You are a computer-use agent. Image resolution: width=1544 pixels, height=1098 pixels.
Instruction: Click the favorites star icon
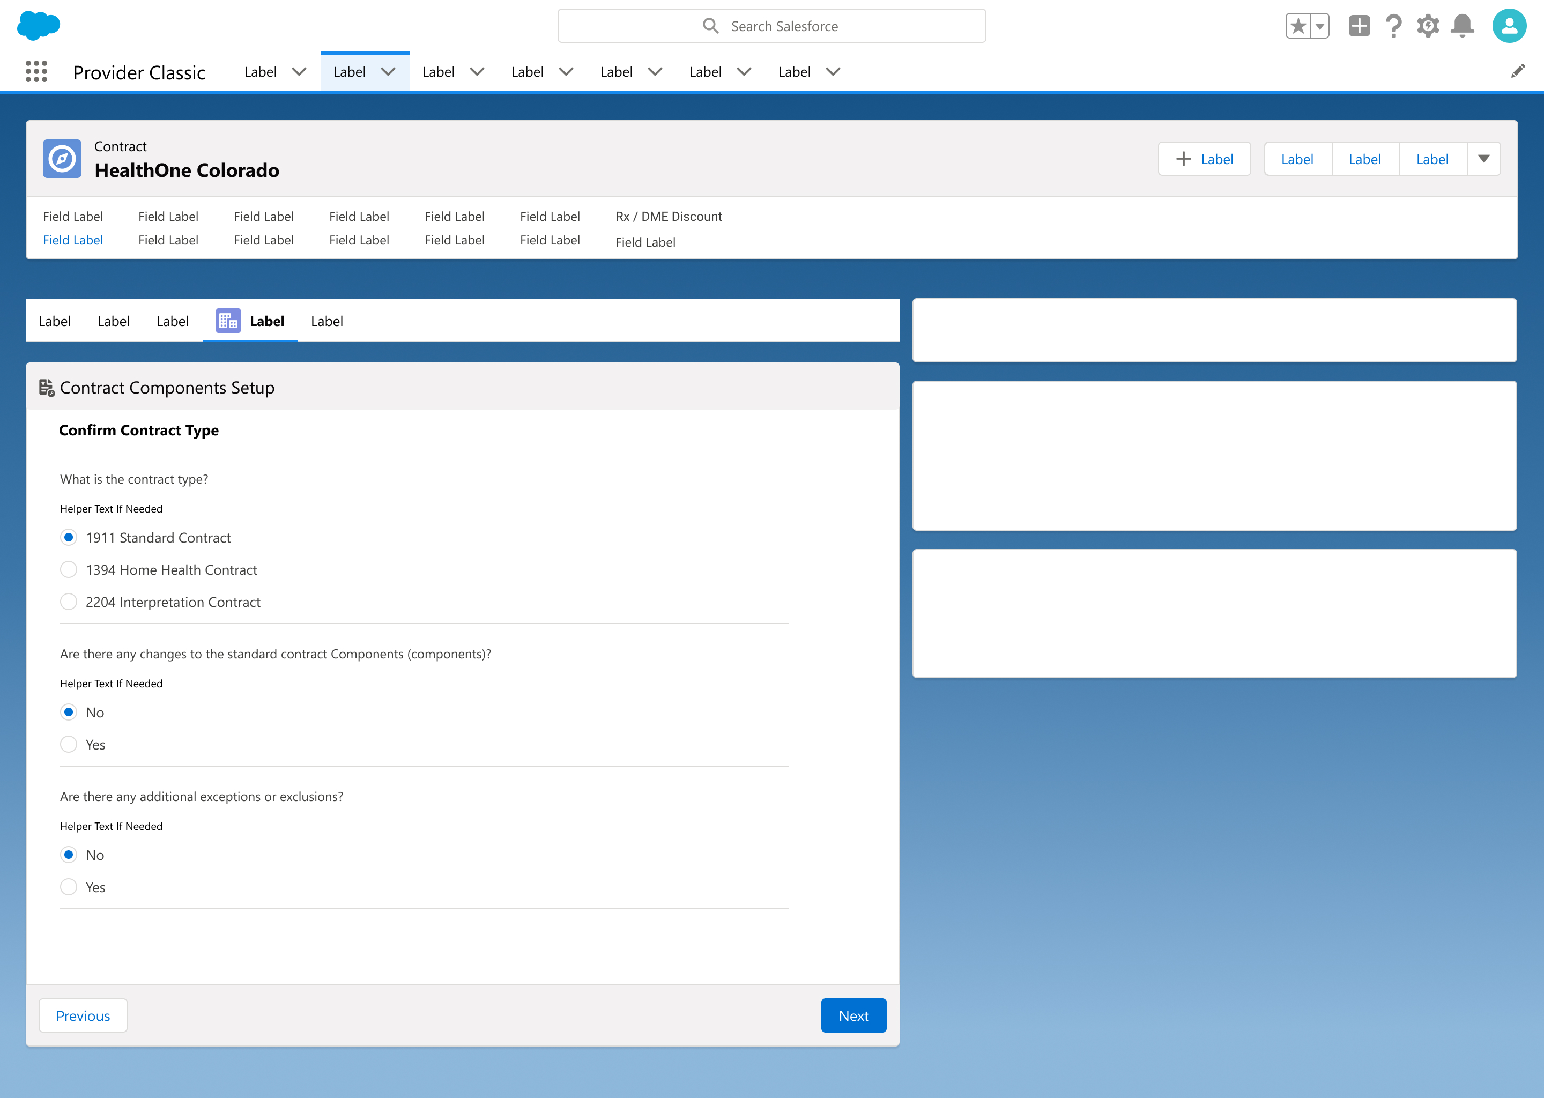pyautogui.click(x=1297, y=26)
